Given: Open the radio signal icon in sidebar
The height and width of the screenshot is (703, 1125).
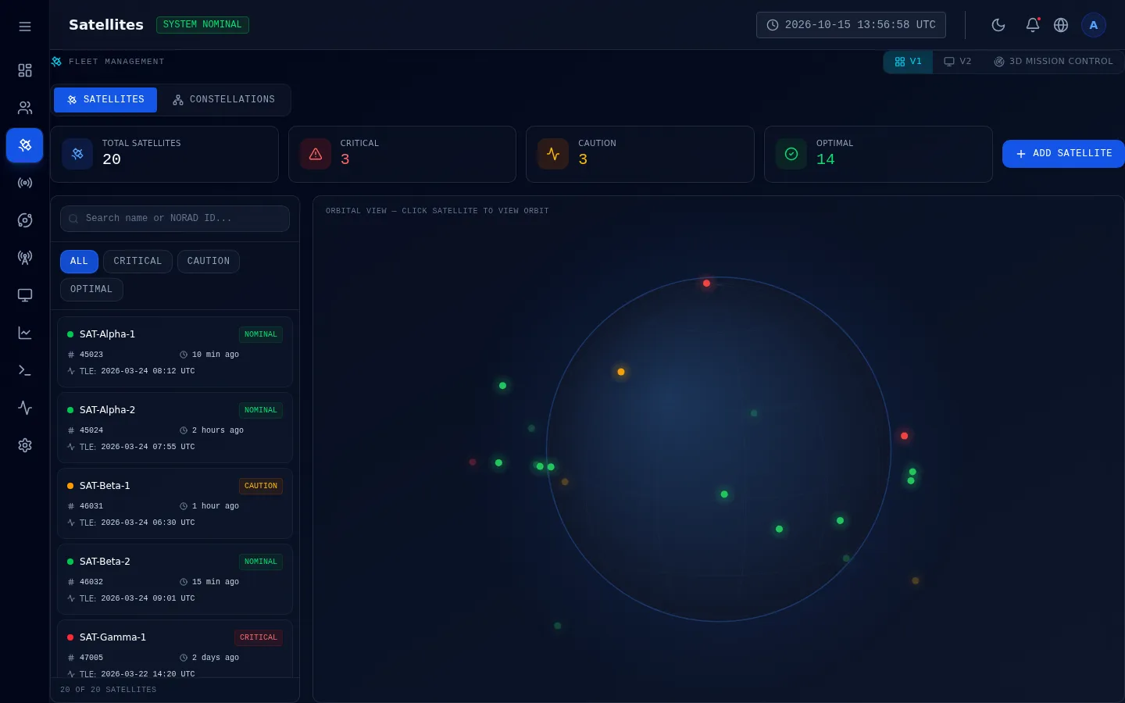Looking at the screenshot, I should pos(25,183).
